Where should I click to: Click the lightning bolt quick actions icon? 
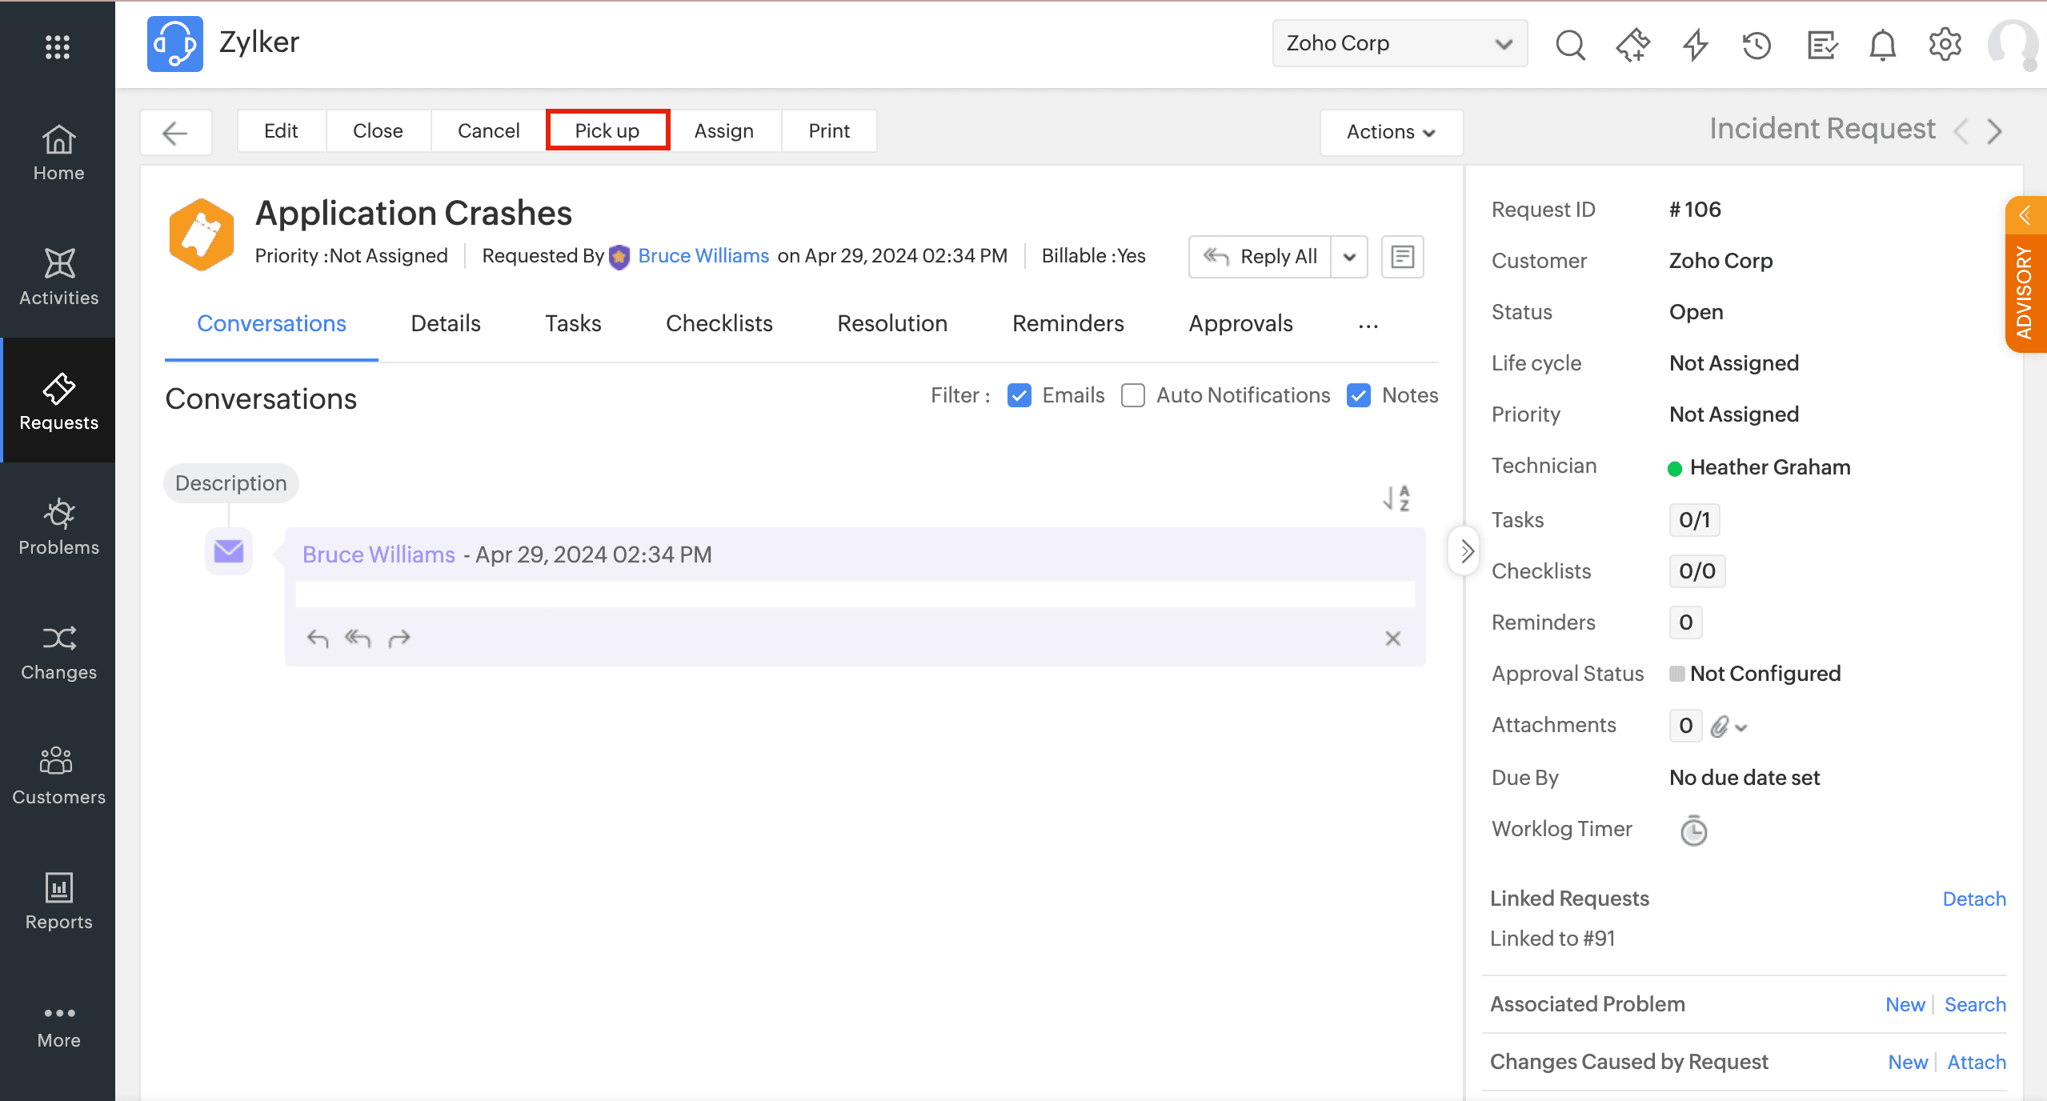pyautogui.click(x=1695, y=45)
